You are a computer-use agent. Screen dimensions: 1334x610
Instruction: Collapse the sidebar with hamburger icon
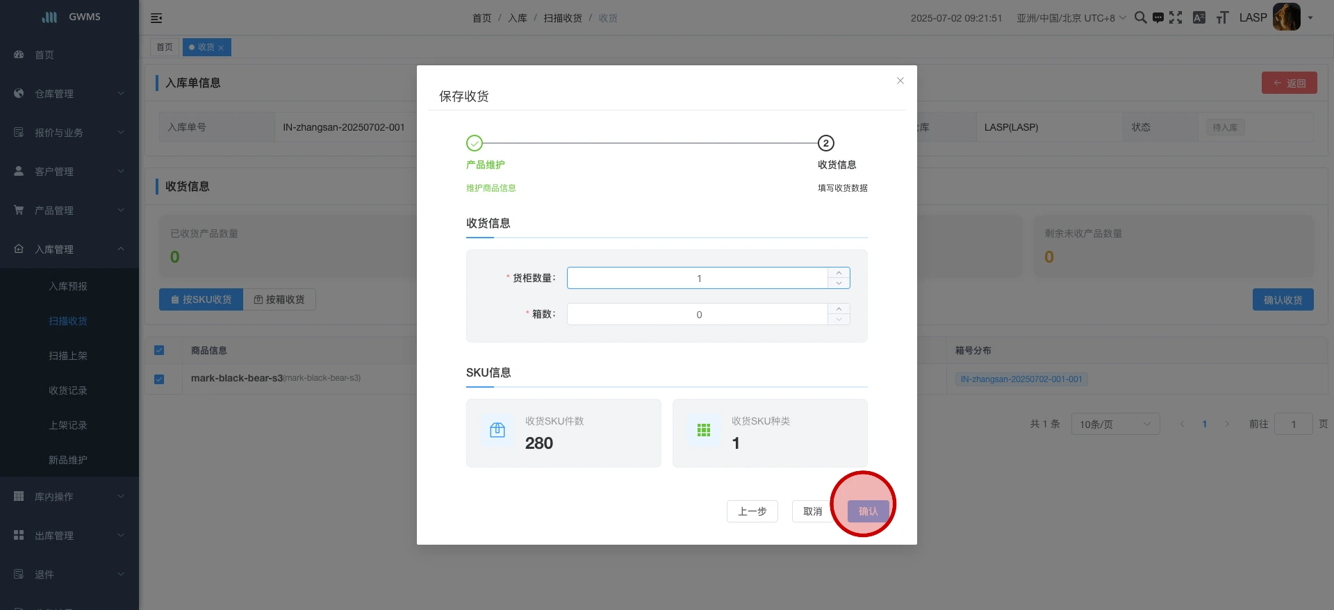(156, 18)
